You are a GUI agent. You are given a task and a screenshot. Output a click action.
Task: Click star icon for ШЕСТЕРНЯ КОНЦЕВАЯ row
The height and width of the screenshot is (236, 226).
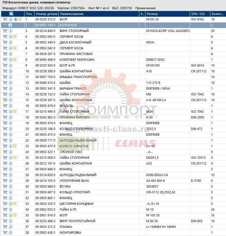(x=15, y=204)
